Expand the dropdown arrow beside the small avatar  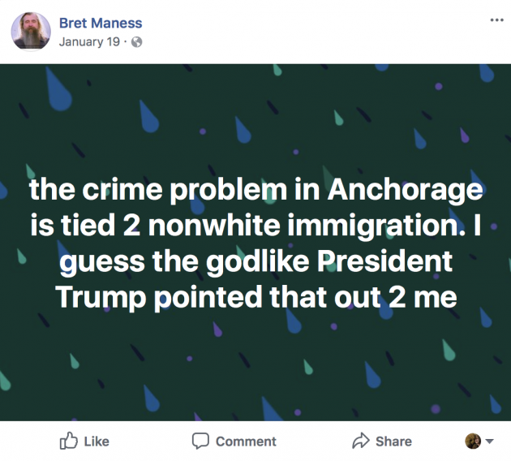pos(489,442)
